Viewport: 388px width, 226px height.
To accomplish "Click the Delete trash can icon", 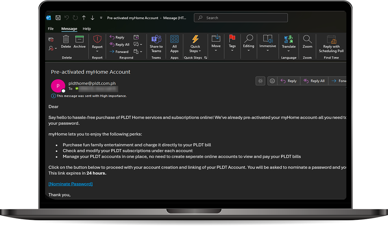I will [66, 39].
